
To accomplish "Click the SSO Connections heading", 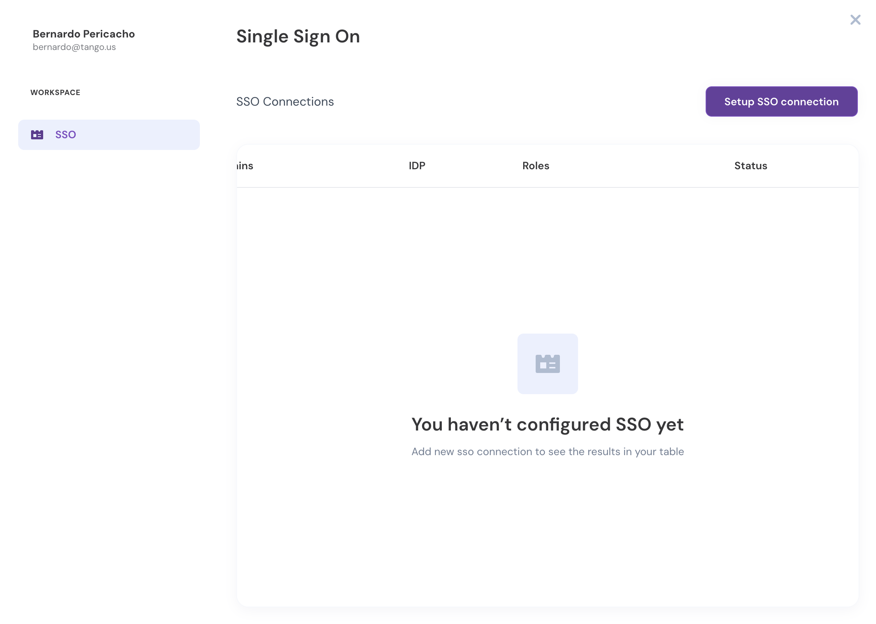I will [x=285, y=101].
